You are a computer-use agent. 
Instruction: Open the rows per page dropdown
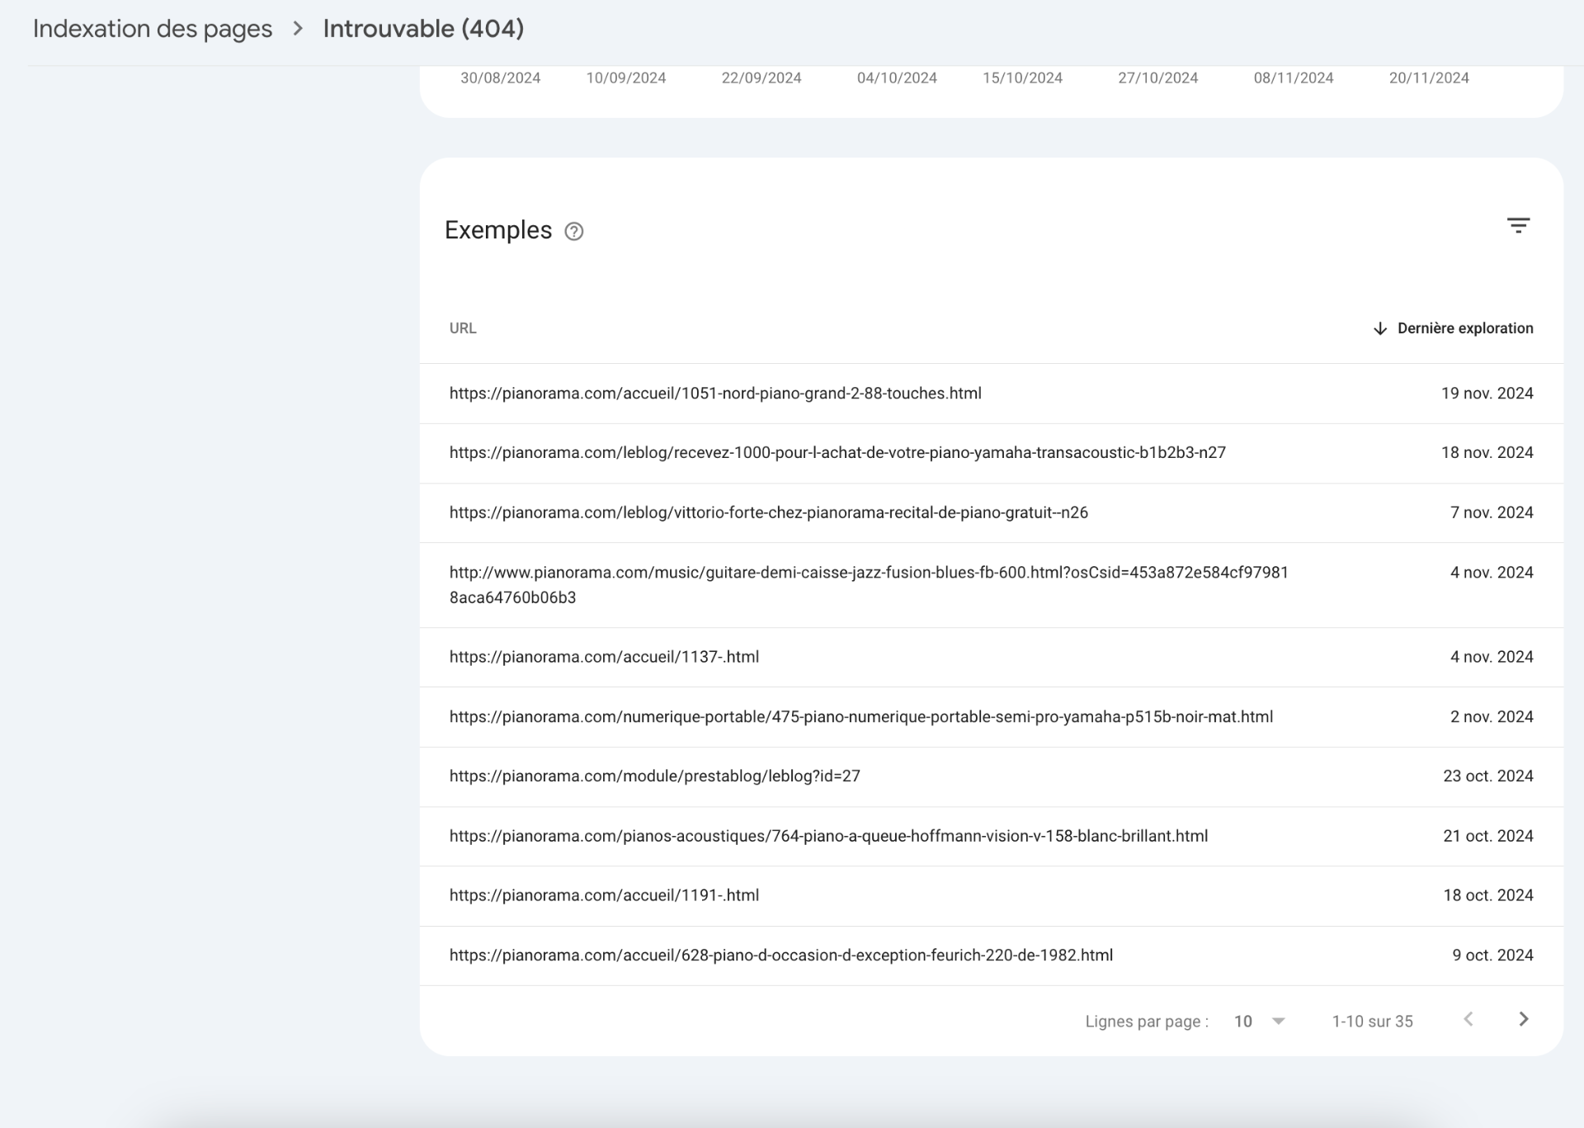pos(1259,1022)
